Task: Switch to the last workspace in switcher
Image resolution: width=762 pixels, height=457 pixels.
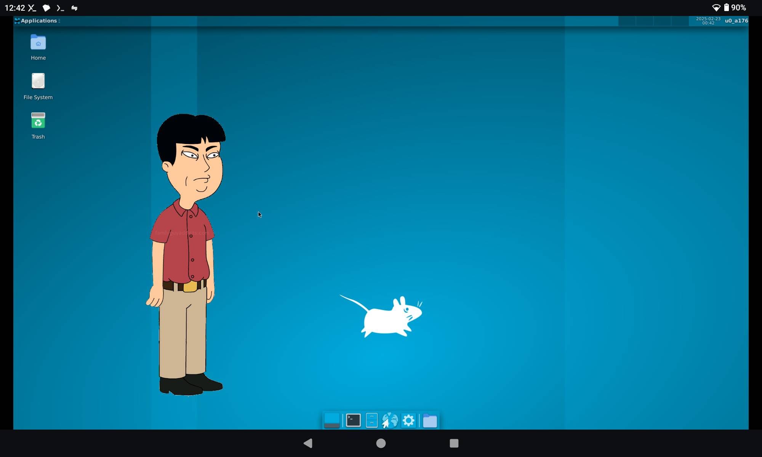Action: 680,21
